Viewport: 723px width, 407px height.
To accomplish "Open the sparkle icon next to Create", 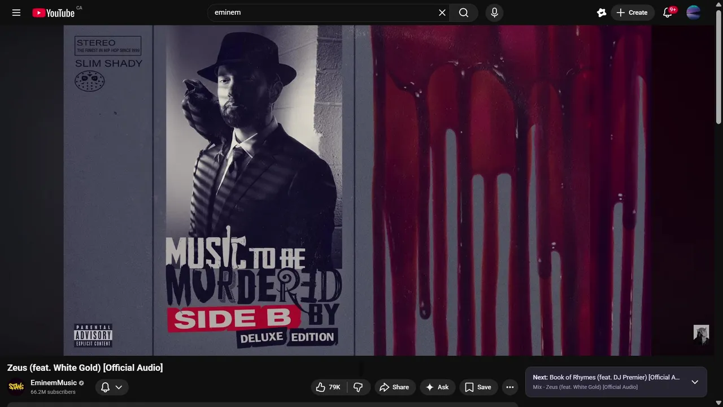I will point(602,12).
